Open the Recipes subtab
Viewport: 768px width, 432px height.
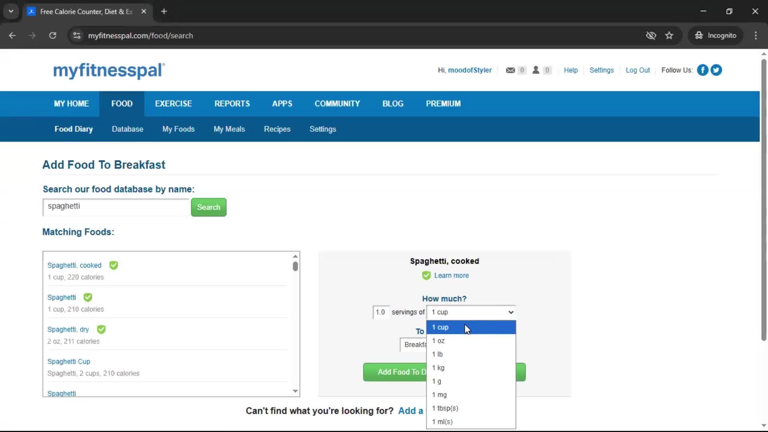tap(277, 129)
